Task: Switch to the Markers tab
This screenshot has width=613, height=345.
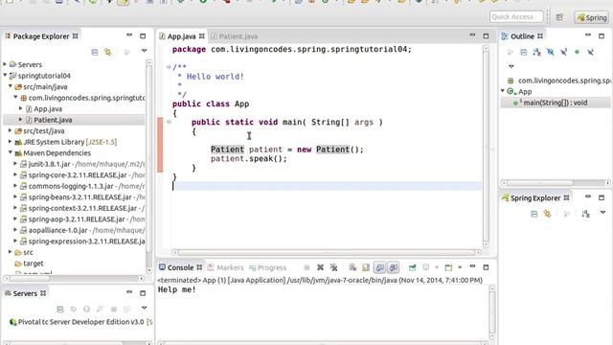Action: (x=226, y=267)
